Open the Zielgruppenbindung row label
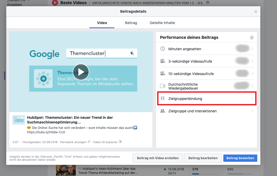Screen dimensions: 277x176 pyautogui.click(x=185, y=99)
